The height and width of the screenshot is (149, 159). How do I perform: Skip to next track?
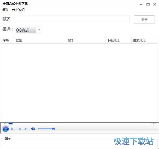tap(26, 129)
